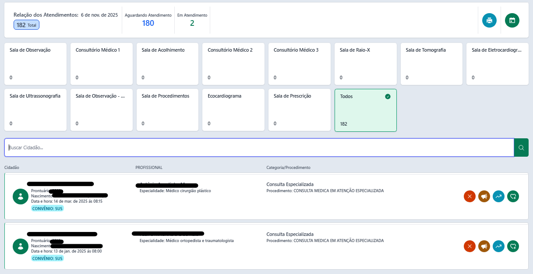This screenshot has width=533, height=274.
Task: Focus the Buscar Cidadão search field
Action: [x=259, y=148]
